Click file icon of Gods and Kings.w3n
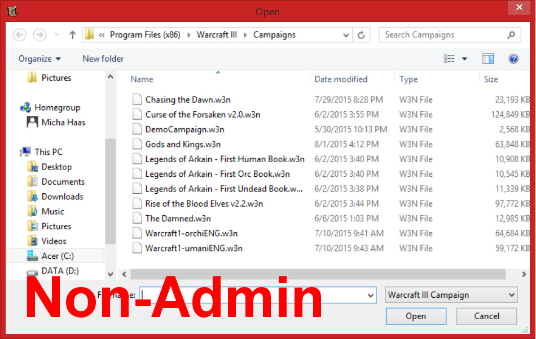536x339 pixels. pos(137,144)
